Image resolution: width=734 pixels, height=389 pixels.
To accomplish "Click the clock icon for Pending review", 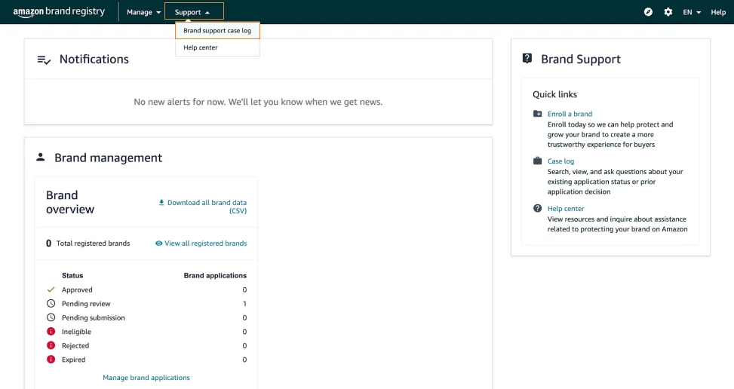I will tap(51, 304).
